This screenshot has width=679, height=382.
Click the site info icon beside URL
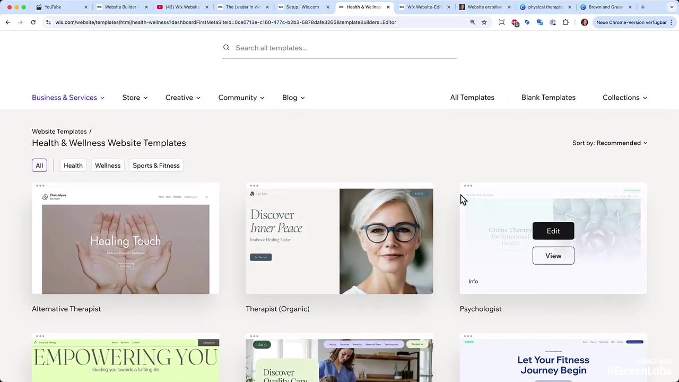[48, 22]
